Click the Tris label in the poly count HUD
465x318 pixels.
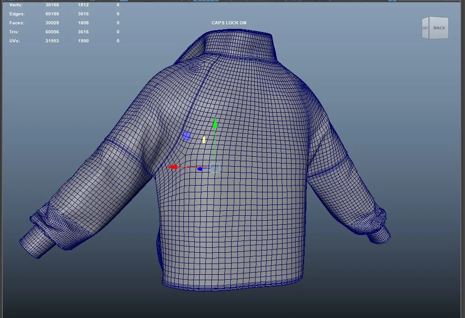point(14,32)
